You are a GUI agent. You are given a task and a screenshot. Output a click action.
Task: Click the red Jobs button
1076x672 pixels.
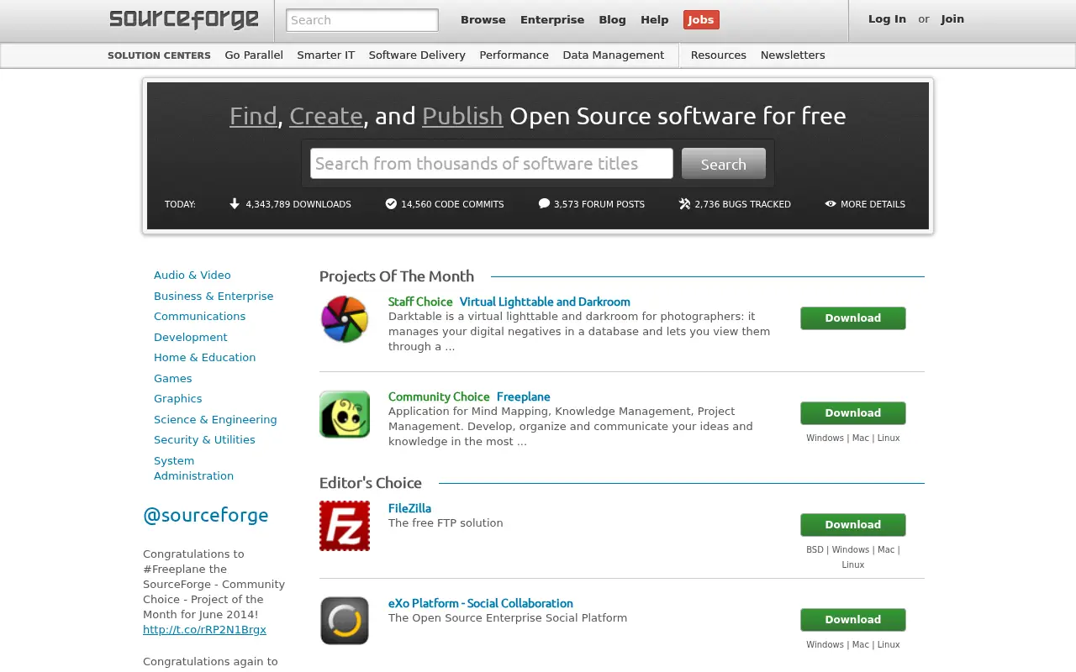tap(701, 19)
